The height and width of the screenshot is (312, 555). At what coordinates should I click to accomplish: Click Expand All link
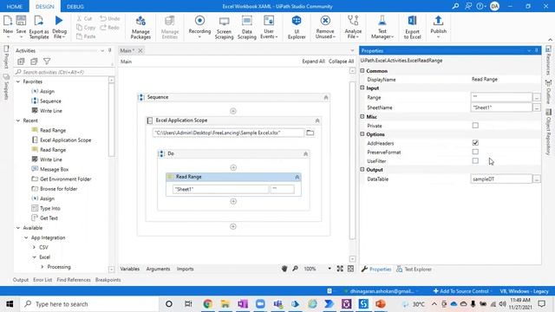313,62
